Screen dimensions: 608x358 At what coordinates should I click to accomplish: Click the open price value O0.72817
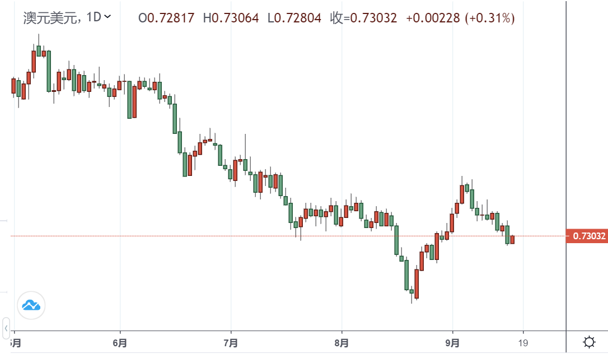[x=166, y=18]
